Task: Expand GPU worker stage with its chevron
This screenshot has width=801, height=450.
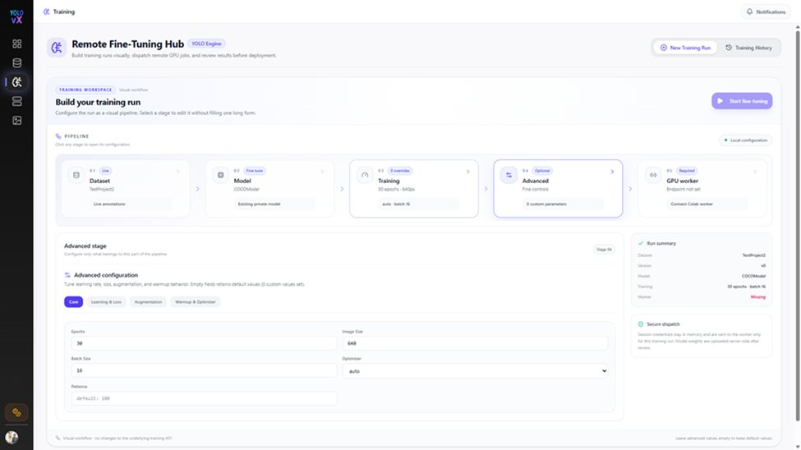Action: tap(755, 172)
